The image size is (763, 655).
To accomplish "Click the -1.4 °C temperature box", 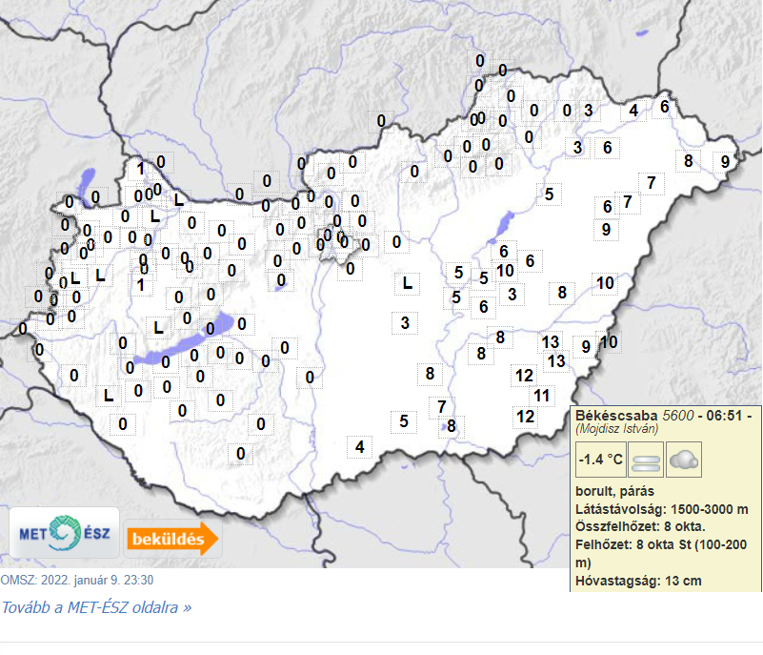I will (601, 461).
